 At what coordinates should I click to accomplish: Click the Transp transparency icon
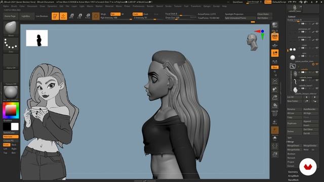click(x=275, y=122)
